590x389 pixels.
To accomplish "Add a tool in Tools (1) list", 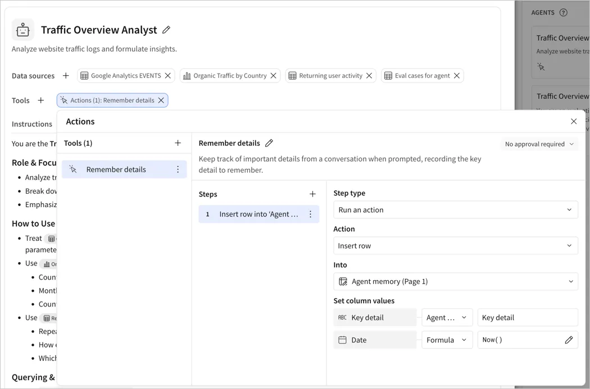I will coord(178,143).
